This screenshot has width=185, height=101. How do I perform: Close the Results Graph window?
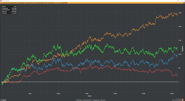183,1
